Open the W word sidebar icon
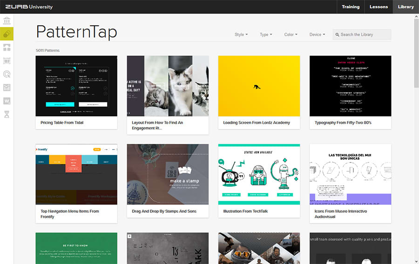The width and height of the screenshot is (419, 264). click(x=7, y=101)
